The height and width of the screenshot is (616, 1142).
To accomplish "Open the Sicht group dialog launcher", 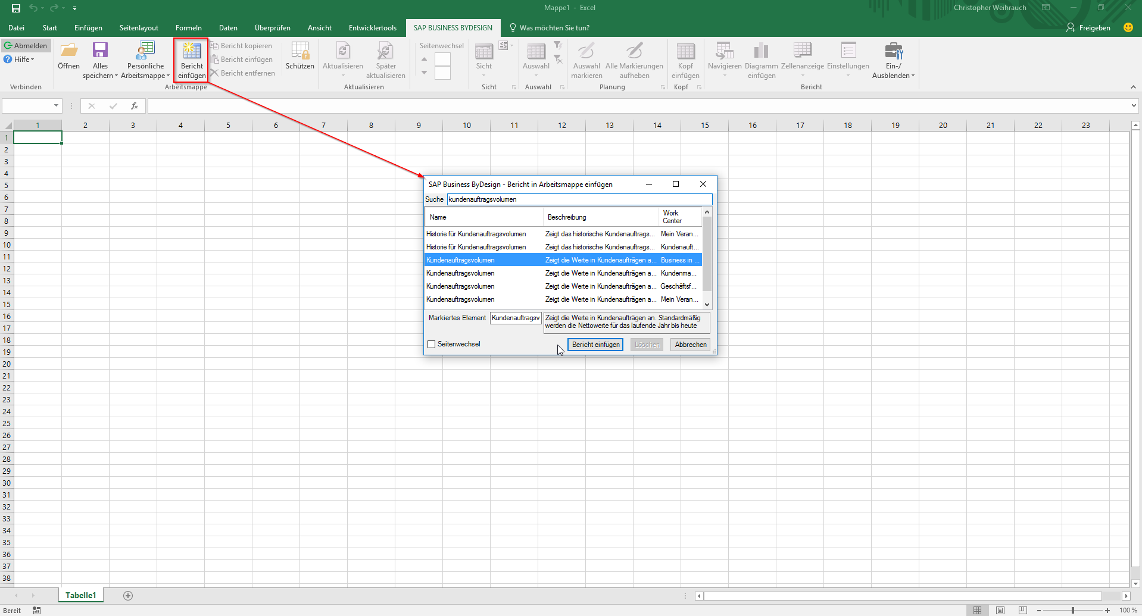I will [x=514, y=87].
